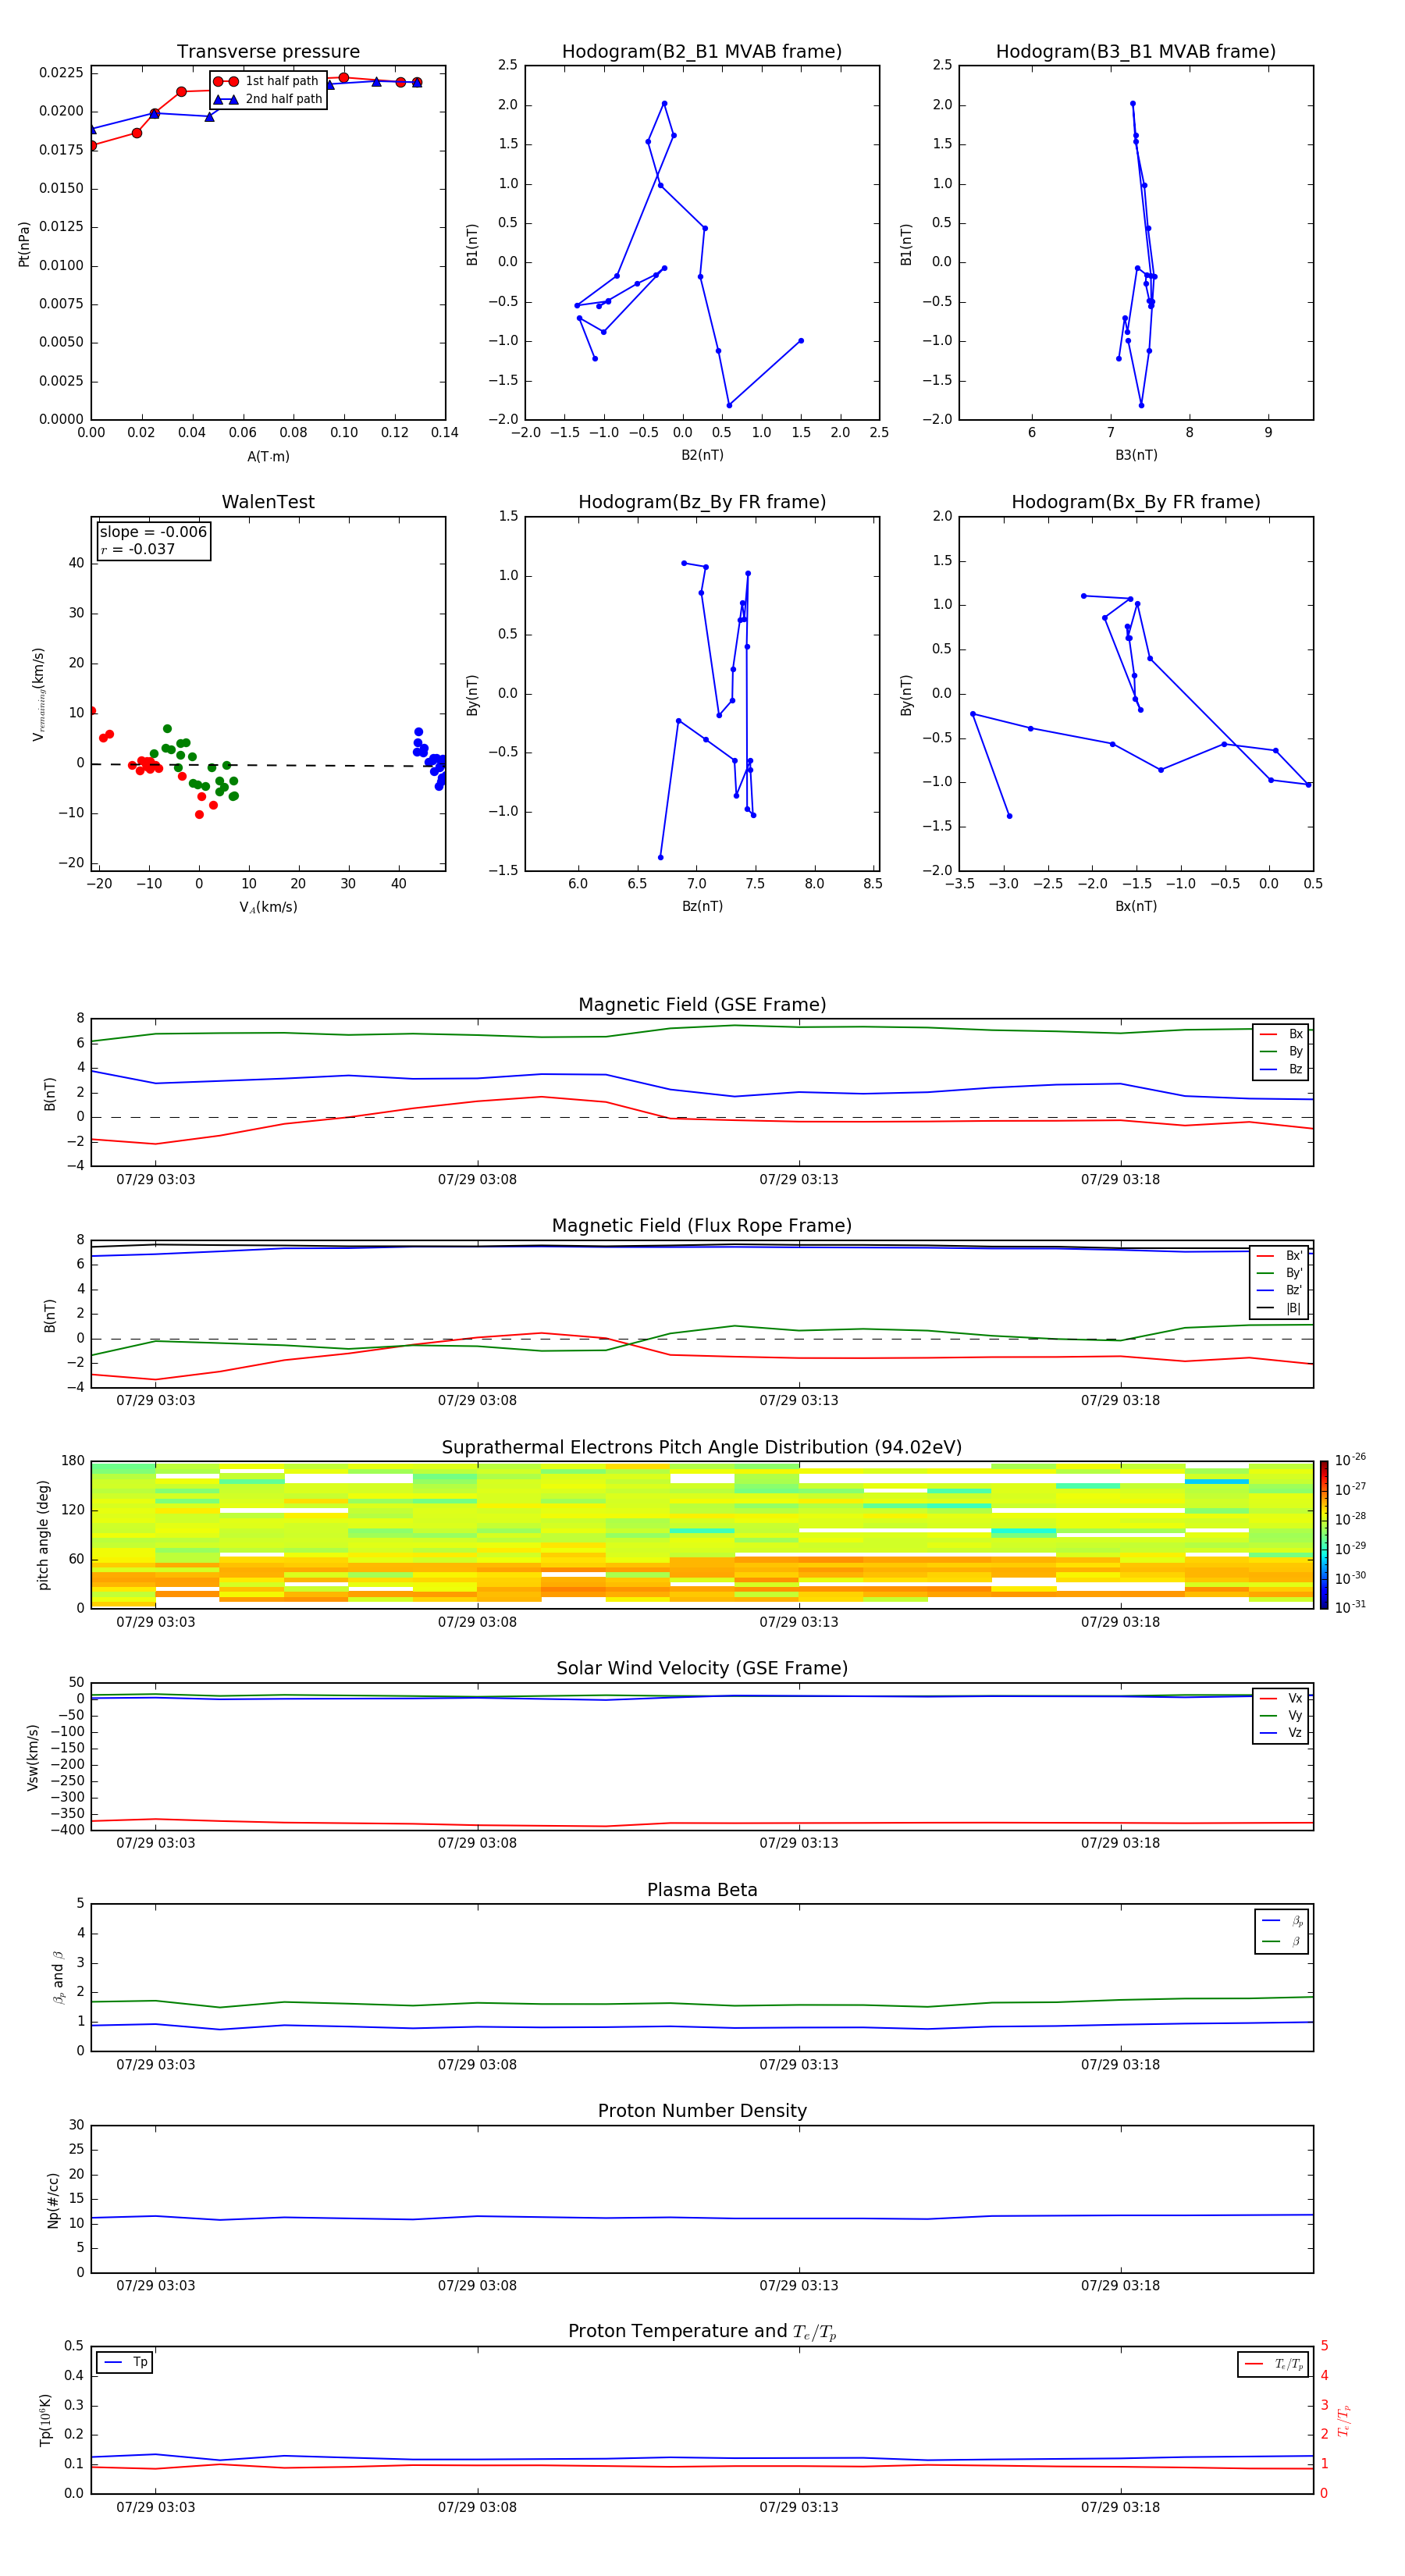1405x2576 pixels.
Task: Click the '10^-26' colorbar tick label
Action: [x=1350, y=1460]
